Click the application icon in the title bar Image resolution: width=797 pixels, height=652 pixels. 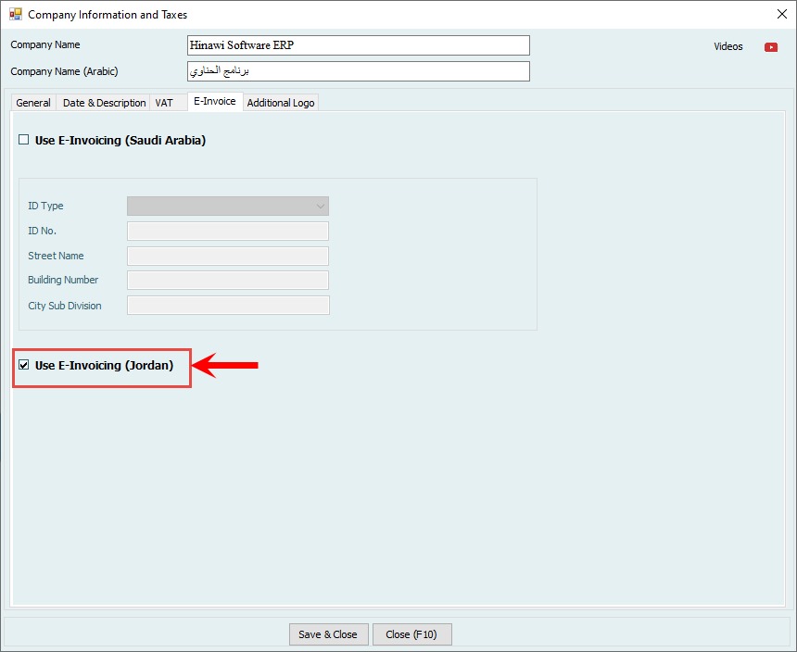point(16,14)
